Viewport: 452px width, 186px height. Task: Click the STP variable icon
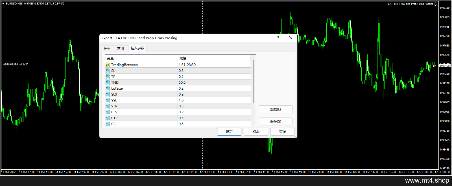point(108,106)
